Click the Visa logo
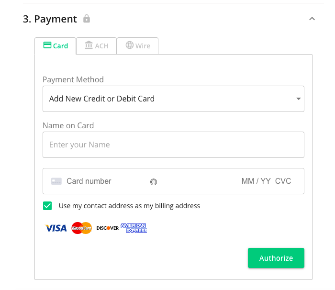This screenshot has width=335, height=290. (x=56, y=228)
